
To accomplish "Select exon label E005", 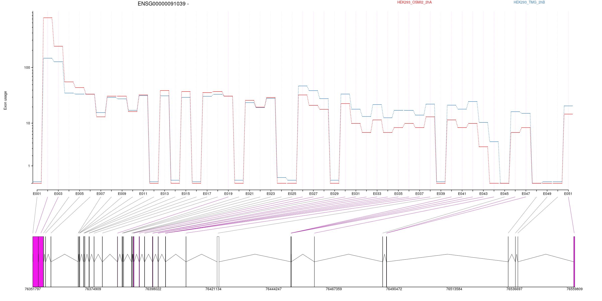I will click(x=80, y=194).
